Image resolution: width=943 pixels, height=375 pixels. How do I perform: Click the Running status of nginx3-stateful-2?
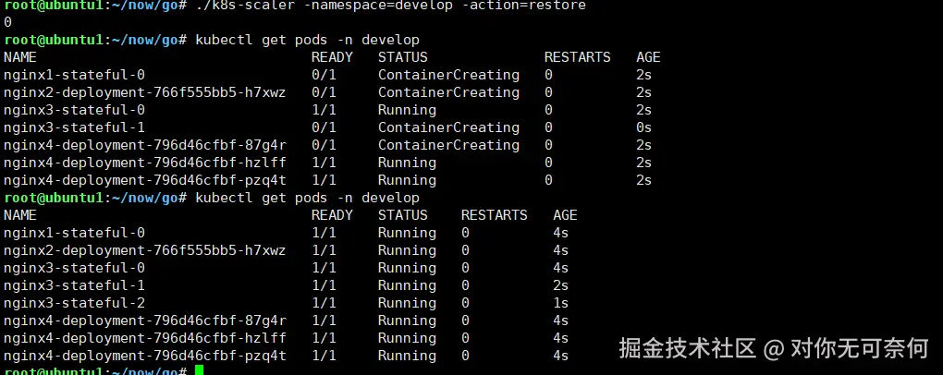(407, 303)
